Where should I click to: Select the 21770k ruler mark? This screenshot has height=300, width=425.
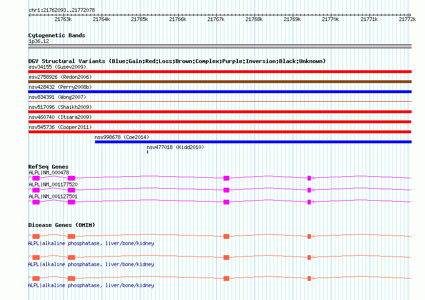(x=330, y=19)
